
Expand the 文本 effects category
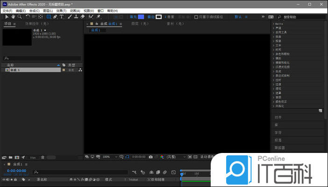point(278,46)
